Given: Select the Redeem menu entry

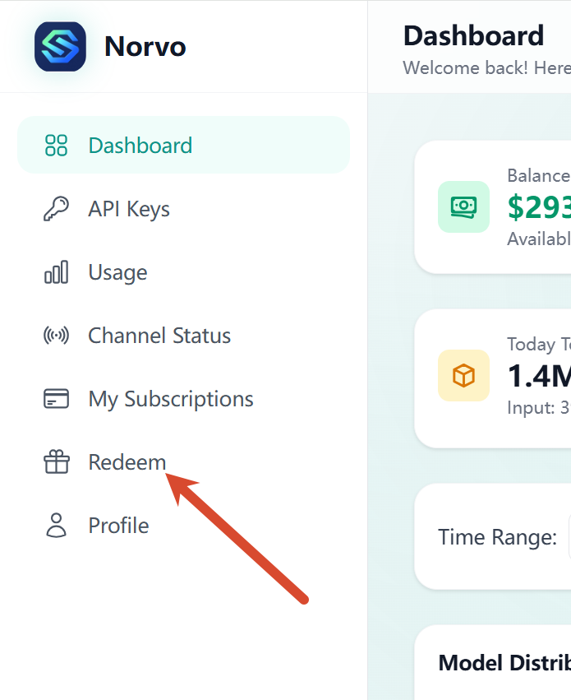Looking at the screenshot, I should point(184,462).
